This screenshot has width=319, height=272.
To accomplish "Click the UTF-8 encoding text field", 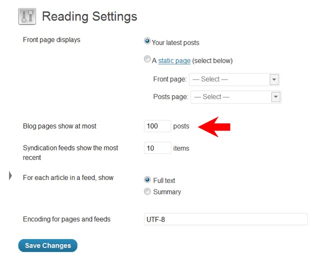I will pos(225,219).
